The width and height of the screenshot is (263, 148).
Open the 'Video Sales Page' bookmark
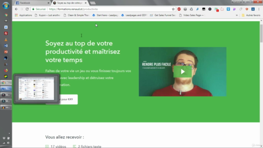point(191,15)
